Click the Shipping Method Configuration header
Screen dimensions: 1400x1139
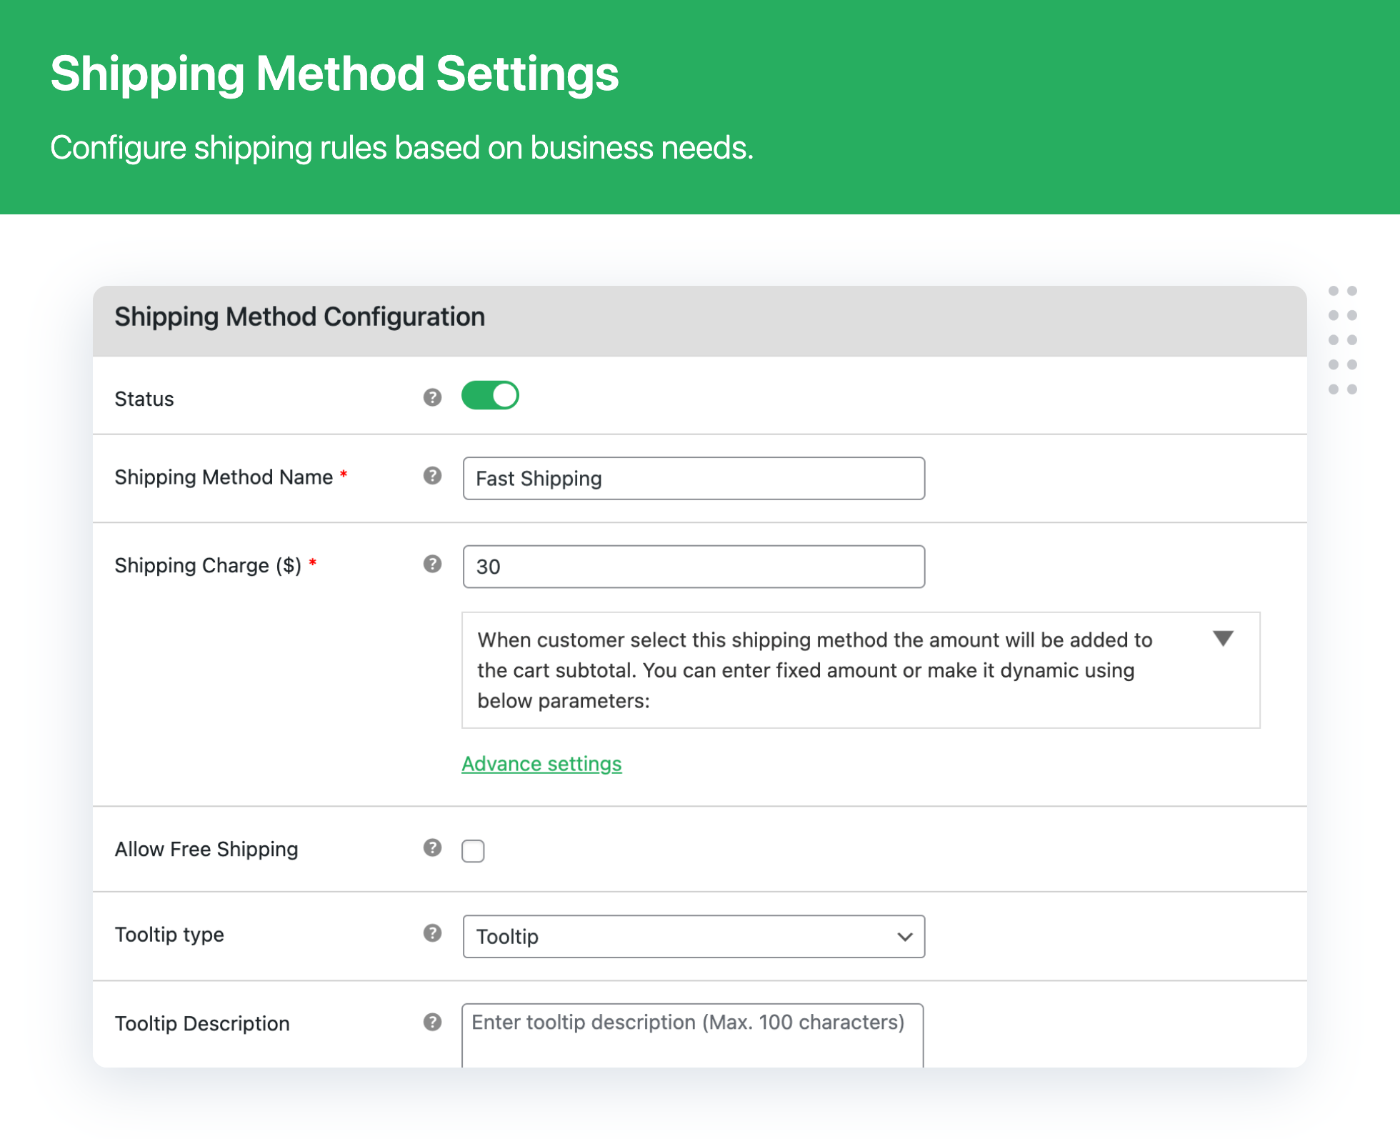pyautogui.click(x=299, y=317)
